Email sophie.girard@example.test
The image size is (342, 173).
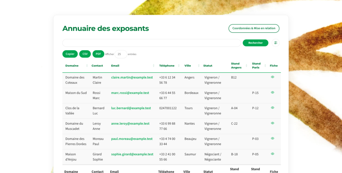tap(132, 154)
